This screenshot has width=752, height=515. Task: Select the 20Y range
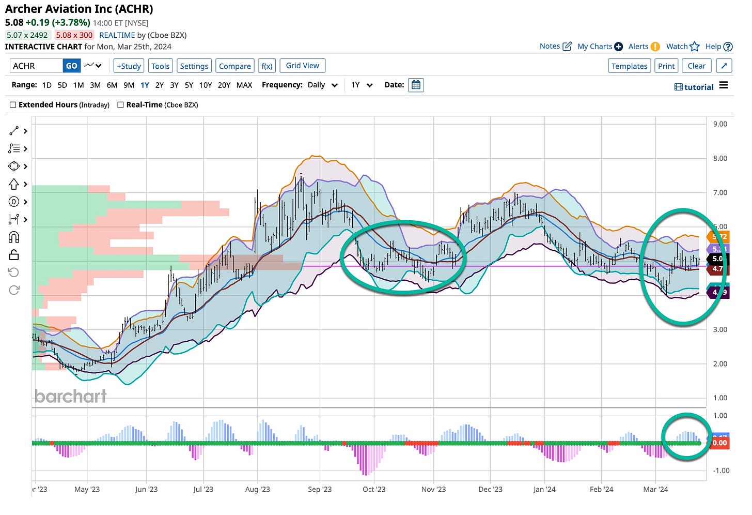click(224, 85)
